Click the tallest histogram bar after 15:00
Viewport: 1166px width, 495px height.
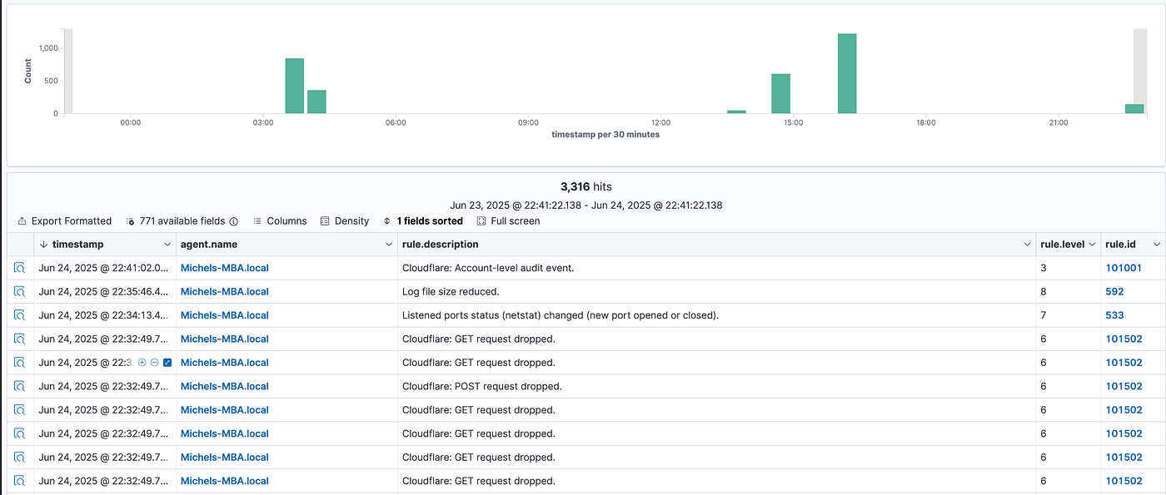(x=847, y=73)
